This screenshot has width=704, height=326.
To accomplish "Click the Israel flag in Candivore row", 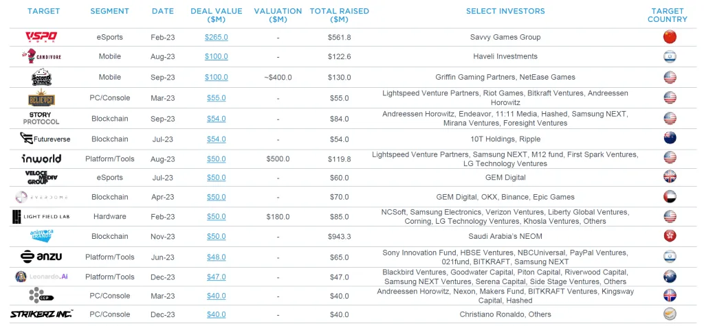I will click(670, 56).
